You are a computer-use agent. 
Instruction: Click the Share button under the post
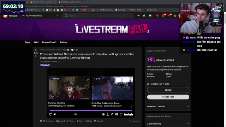[71, 121]
